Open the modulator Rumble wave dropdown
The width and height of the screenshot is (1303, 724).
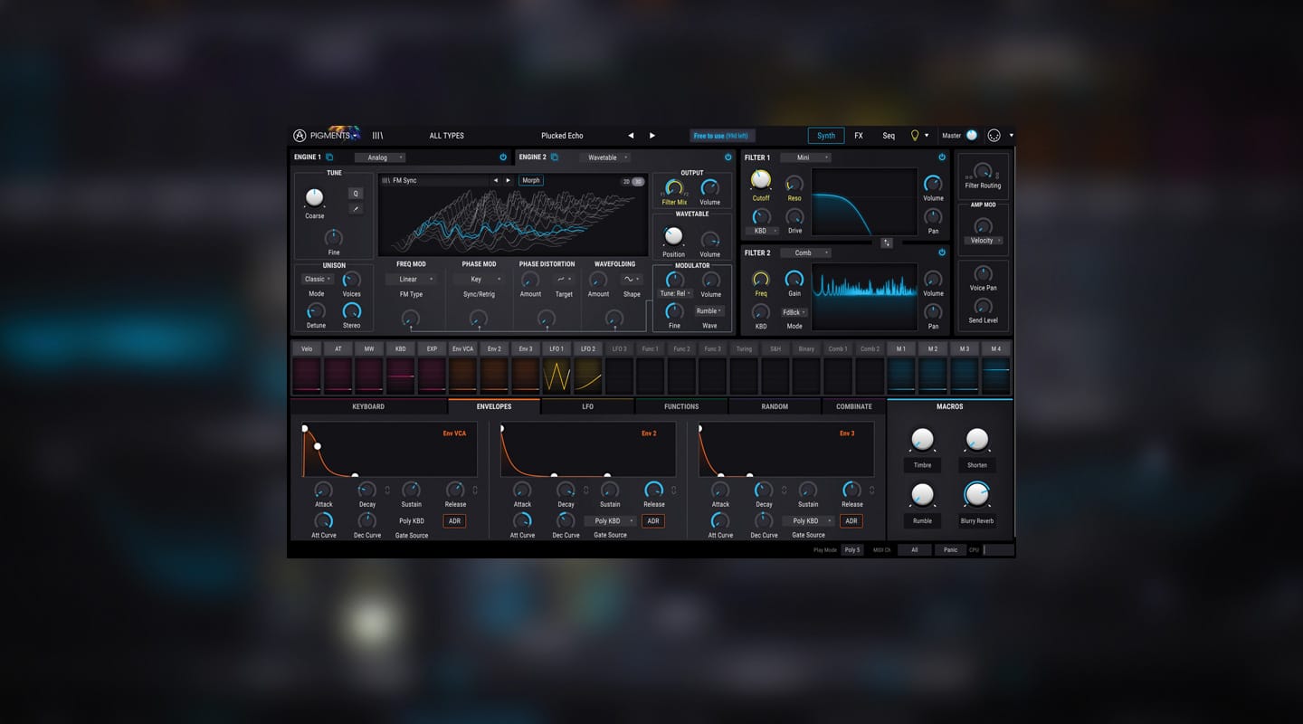click(x=709, y=310)
